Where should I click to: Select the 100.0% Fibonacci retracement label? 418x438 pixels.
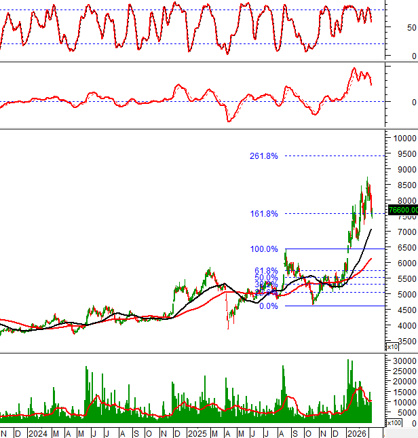point(264,249)
